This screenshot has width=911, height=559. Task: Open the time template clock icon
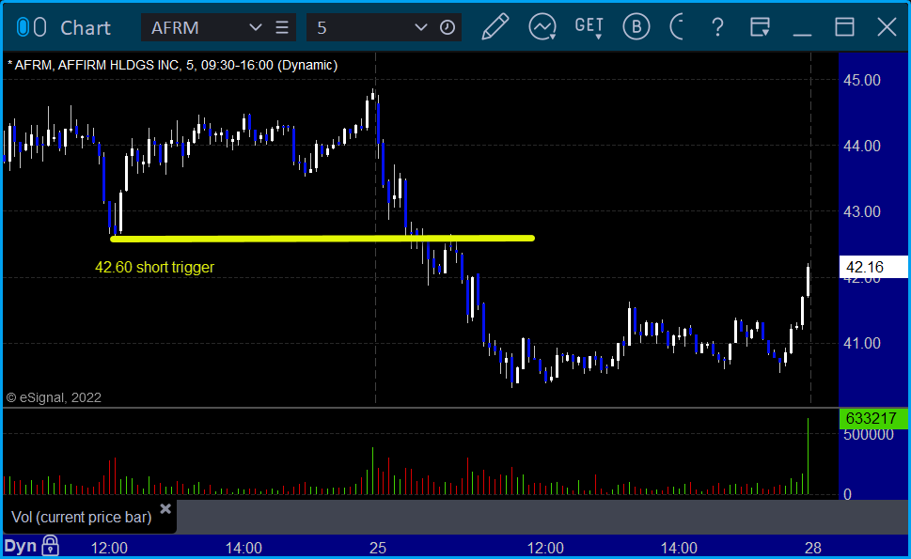448,27
